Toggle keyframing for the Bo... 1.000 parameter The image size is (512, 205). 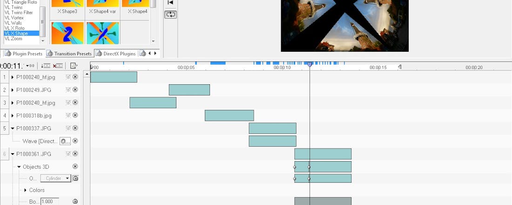(x=75, y=201)
